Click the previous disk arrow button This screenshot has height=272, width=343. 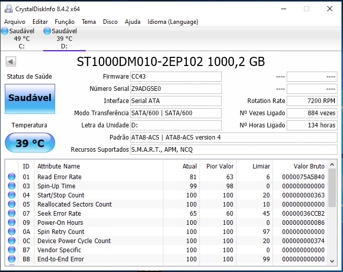[x=11, y=61]
